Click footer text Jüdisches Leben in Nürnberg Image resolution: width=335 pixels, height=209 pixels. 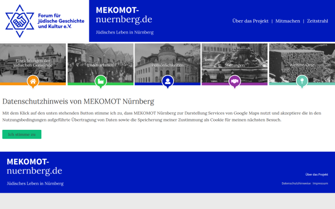(35, 183)
